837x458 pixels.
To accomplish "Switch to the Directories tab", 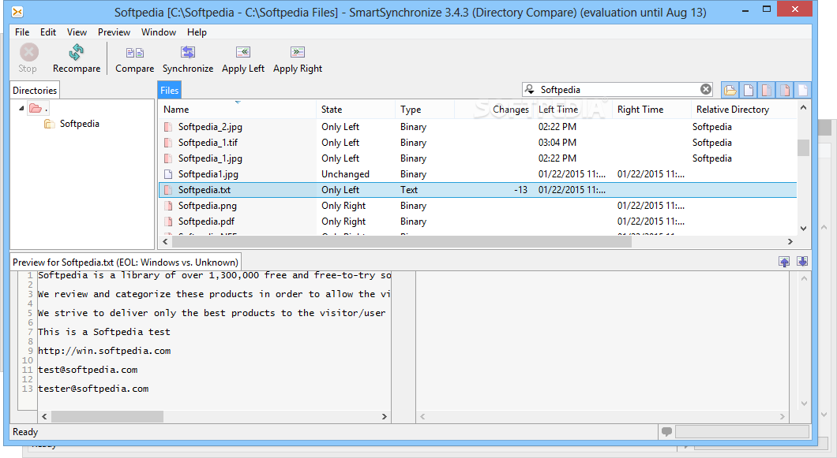I will pos(35,90).
